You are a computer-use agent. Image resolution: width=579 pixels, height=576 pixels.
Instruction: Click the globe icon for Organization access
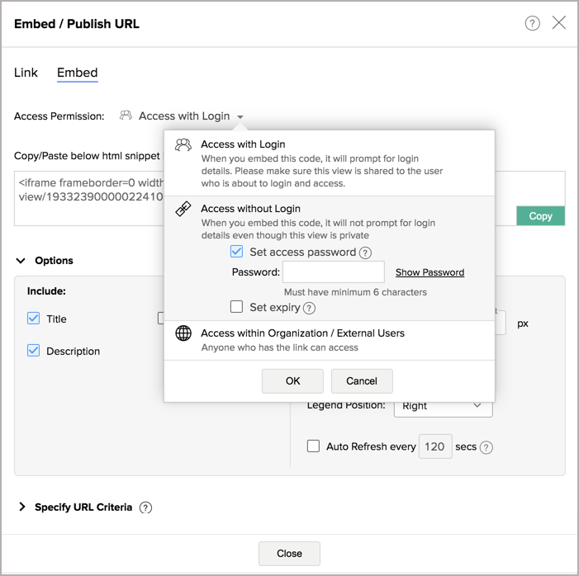[x=183, y=333]
